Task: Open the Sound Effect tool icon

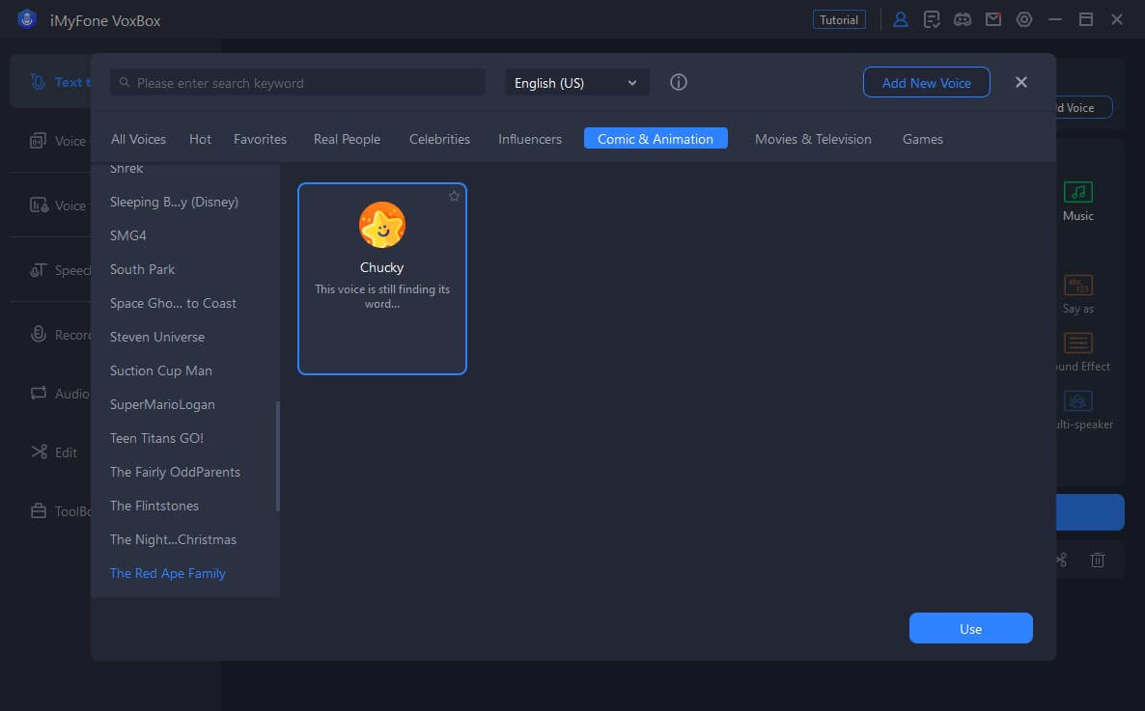Action: [1077, 342]
